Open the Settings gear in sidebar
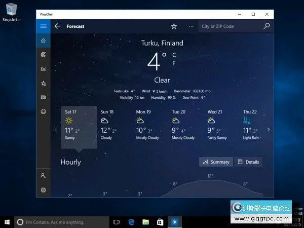This screenshot has height=228, width=304. pyautogui.click(x=43, y=190)
